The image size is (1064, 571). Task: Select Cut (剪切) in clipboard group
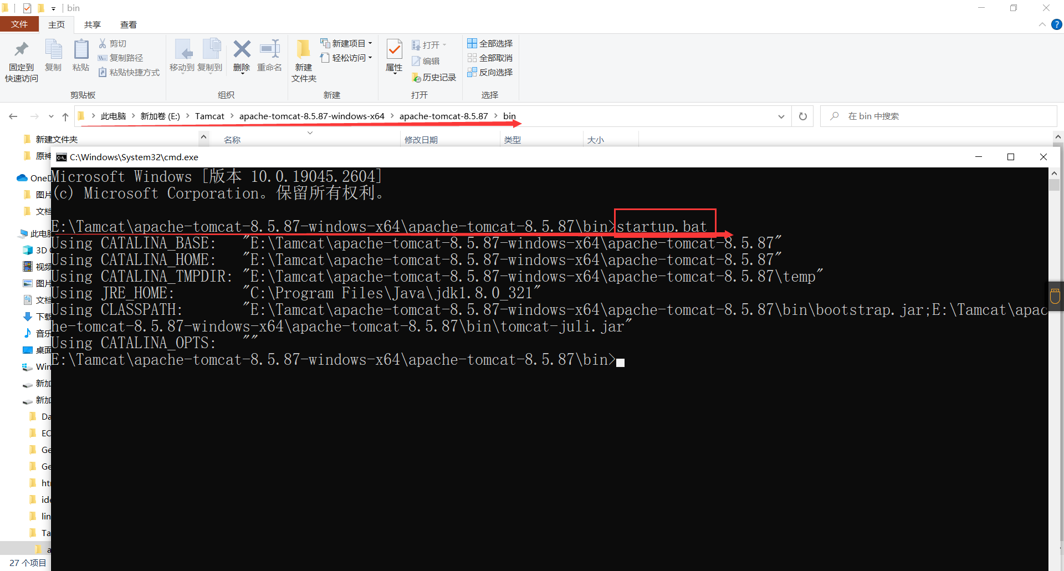pos(112,43)
